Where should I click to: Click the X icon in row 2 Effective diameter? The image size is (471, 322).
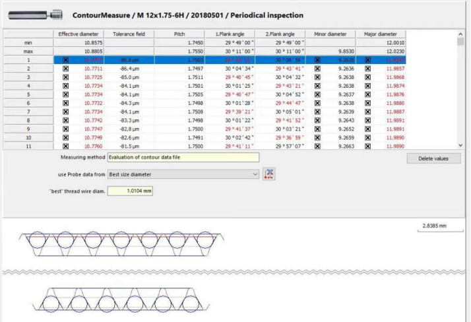65,68
